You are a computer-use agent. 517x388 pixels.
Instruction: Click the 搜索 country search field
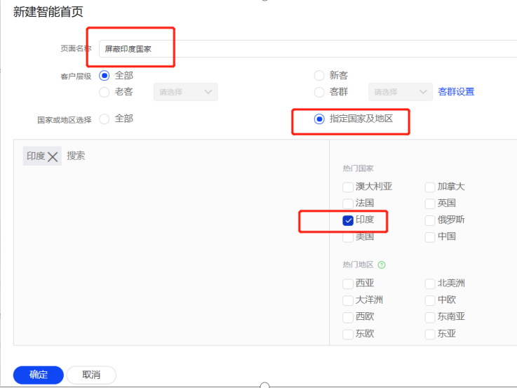tap(76, 156)
